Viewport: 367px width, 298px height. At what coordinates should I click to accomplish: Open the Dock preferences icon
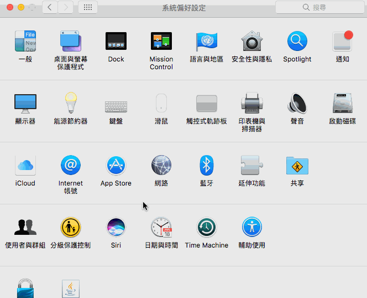coord(116,41)
